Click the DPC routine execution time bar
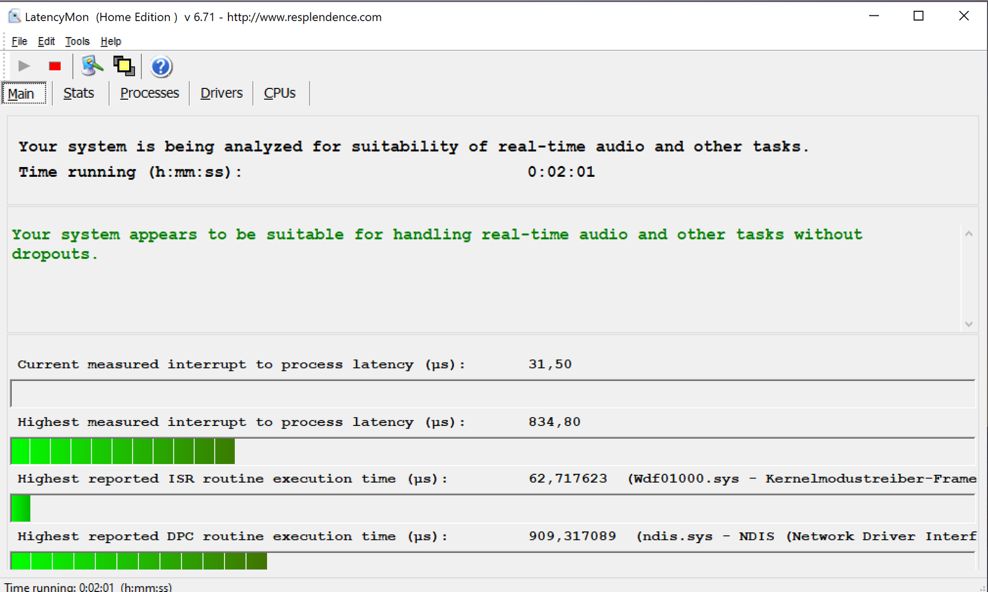988x592 pixels. click(x=138, y=561)
